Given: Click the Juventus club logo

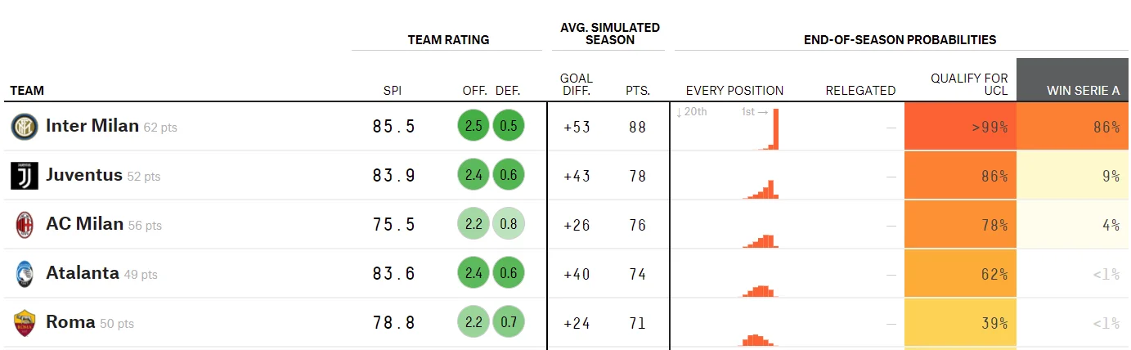Looking at the screenshot, I should click(x=25, y=176).
